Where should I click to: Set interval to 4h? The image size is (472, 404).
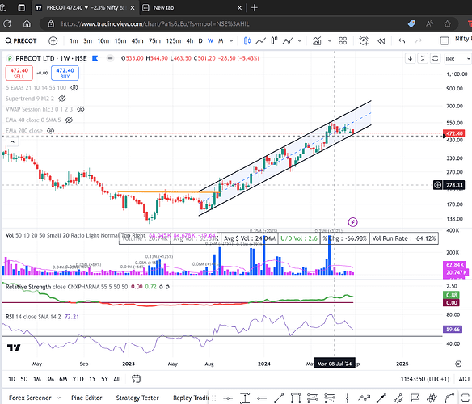click(x=190, y=40)
